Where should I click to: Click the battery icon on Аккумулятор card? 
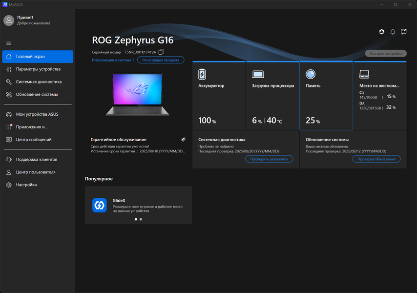point(202,74)
